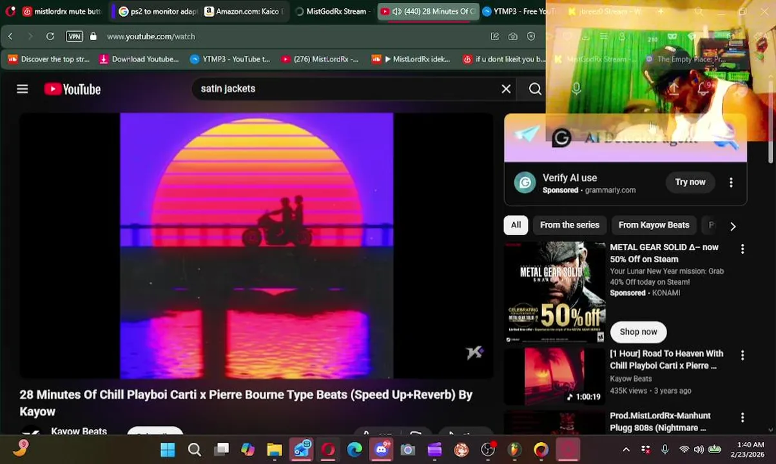Switch to the ps2 to monitor adapter tab
The height and width of the screenshot is (464, 776).
click(x=158, y=11)
